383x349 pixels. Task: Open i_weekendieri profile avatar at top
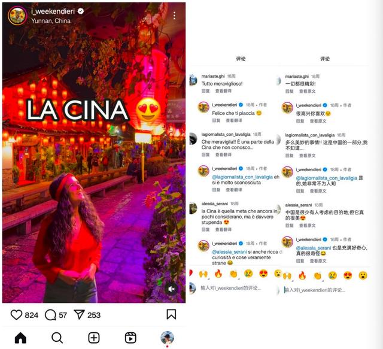[17, 16]
